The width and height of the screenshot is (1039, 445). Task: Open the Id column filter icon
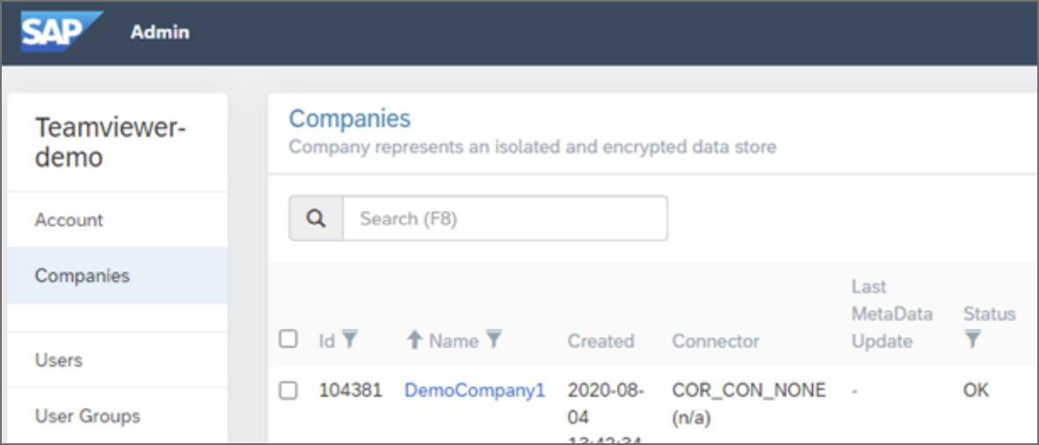(350, 340)
